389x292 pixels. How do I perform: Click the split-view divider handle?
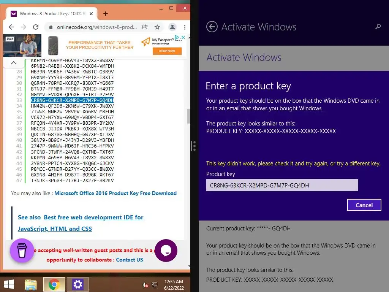[194, 146]
